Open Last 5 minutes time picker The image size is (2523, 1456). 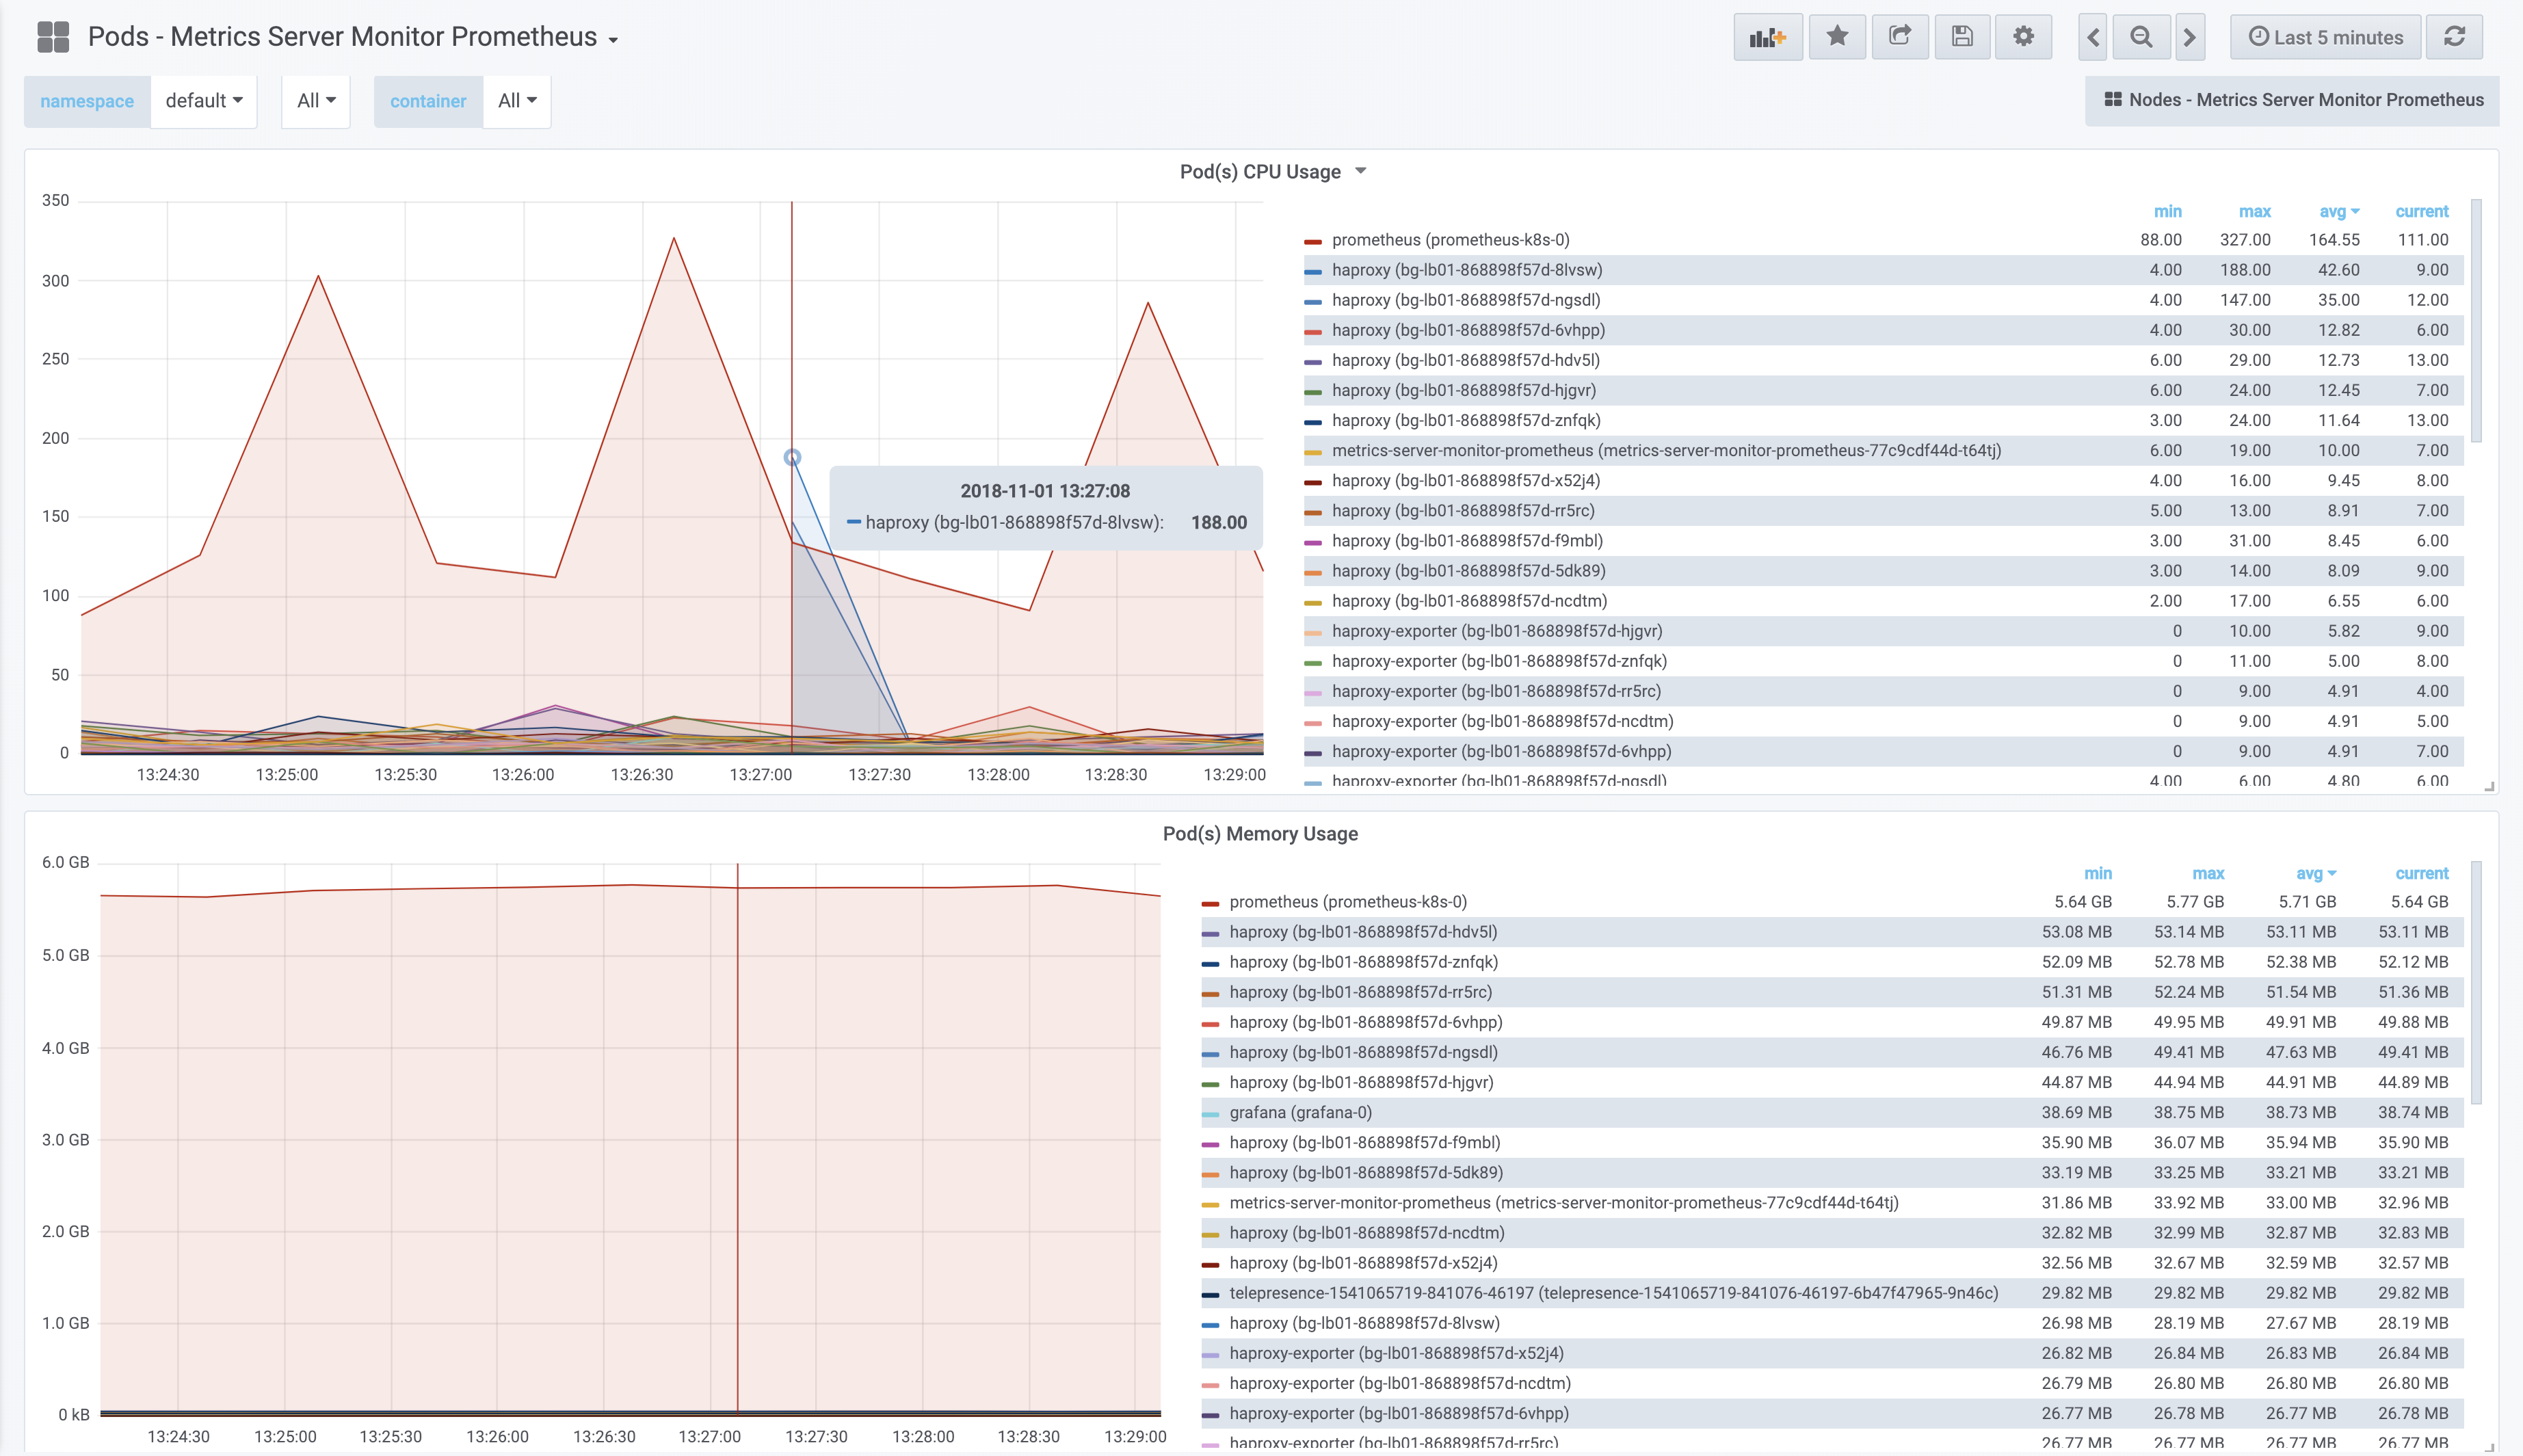[x=2325, y=37]
